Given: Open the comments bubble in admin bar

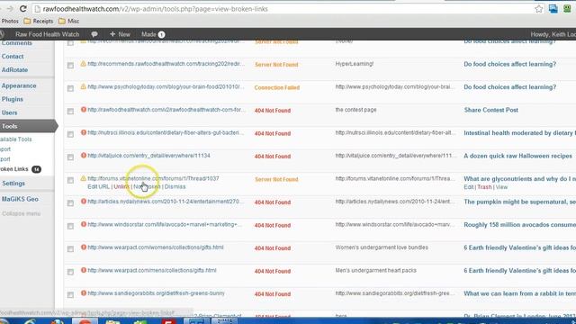Looking at the screenshot, I should (94, 34).
